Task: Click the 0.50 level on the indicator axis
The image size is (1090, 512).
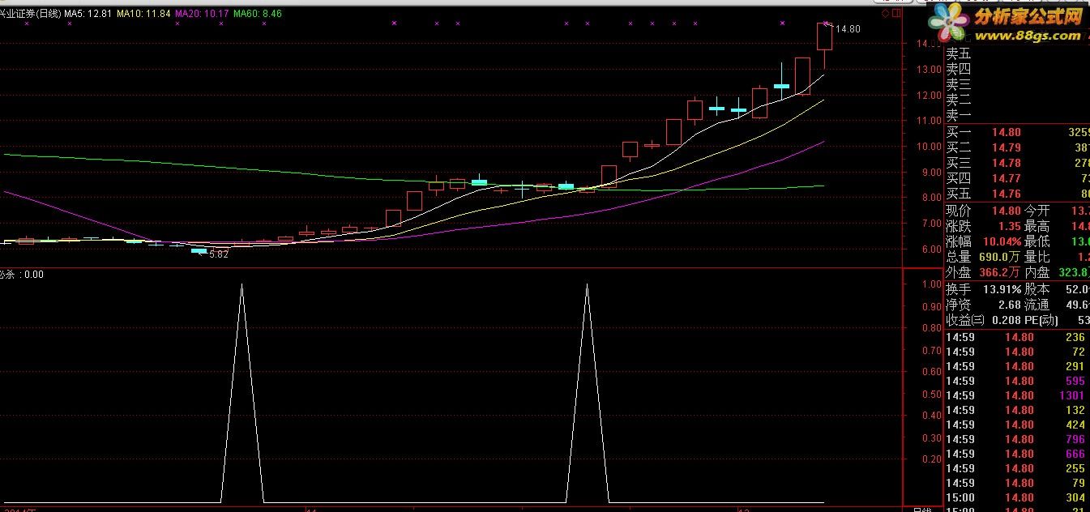Action: pyautogui.click(x=930, y=394)
